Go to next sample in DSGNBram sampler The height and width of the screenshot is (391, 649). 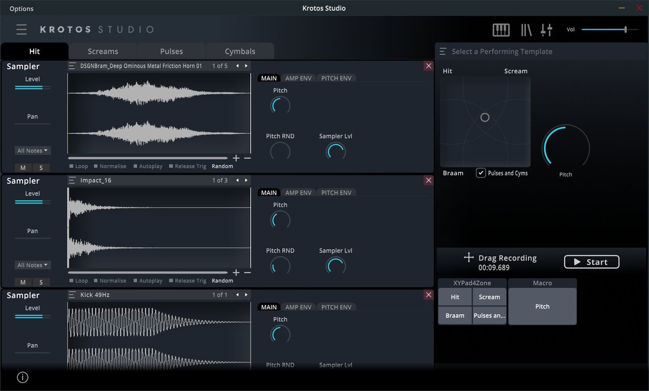[246, 66]
